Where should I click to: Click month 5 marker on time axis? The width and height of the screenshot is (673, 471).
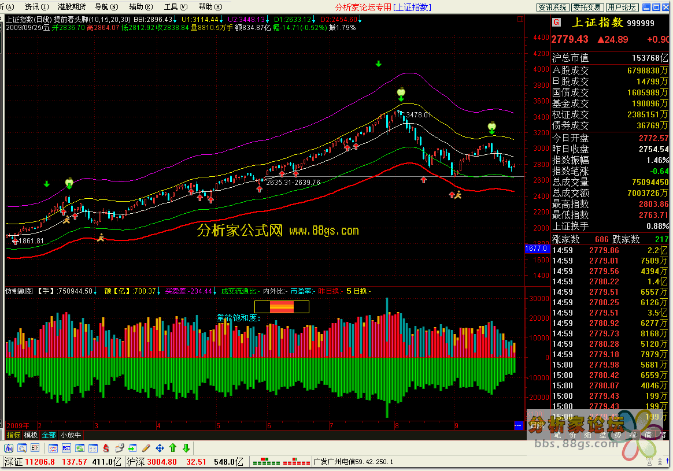coord(218,425)
